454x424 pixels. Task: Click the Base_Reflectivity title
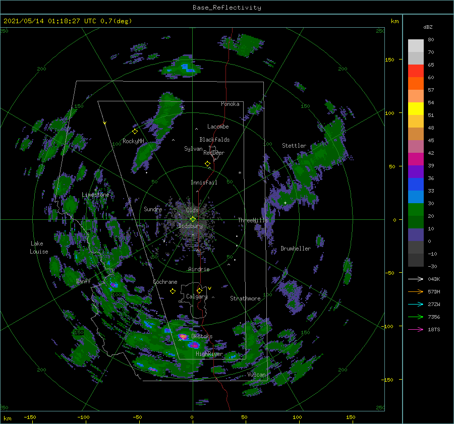(227, 8)
